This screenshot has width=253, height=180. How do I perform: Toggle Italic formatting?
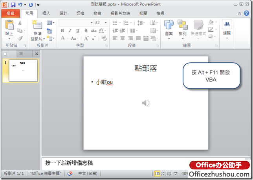coord(70,31)
